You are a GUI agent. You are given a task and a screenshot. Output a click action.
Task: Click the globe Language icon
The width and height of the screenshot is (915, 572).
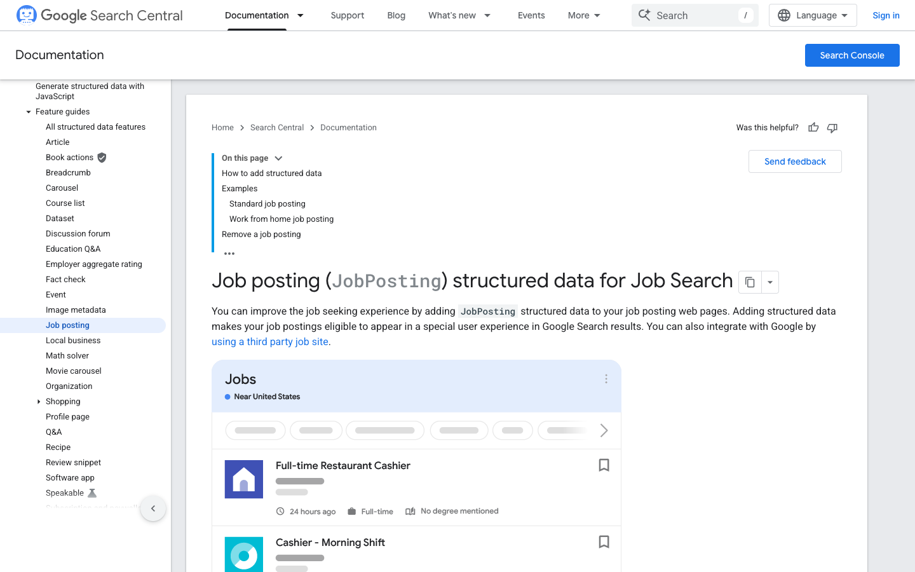coord(784,15)
